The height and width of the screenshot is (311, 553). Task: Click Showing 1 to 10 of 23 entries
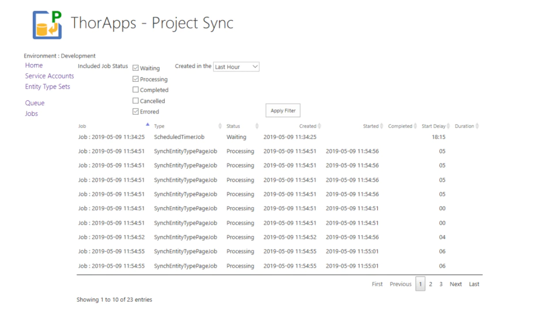[x=114, y=299]
